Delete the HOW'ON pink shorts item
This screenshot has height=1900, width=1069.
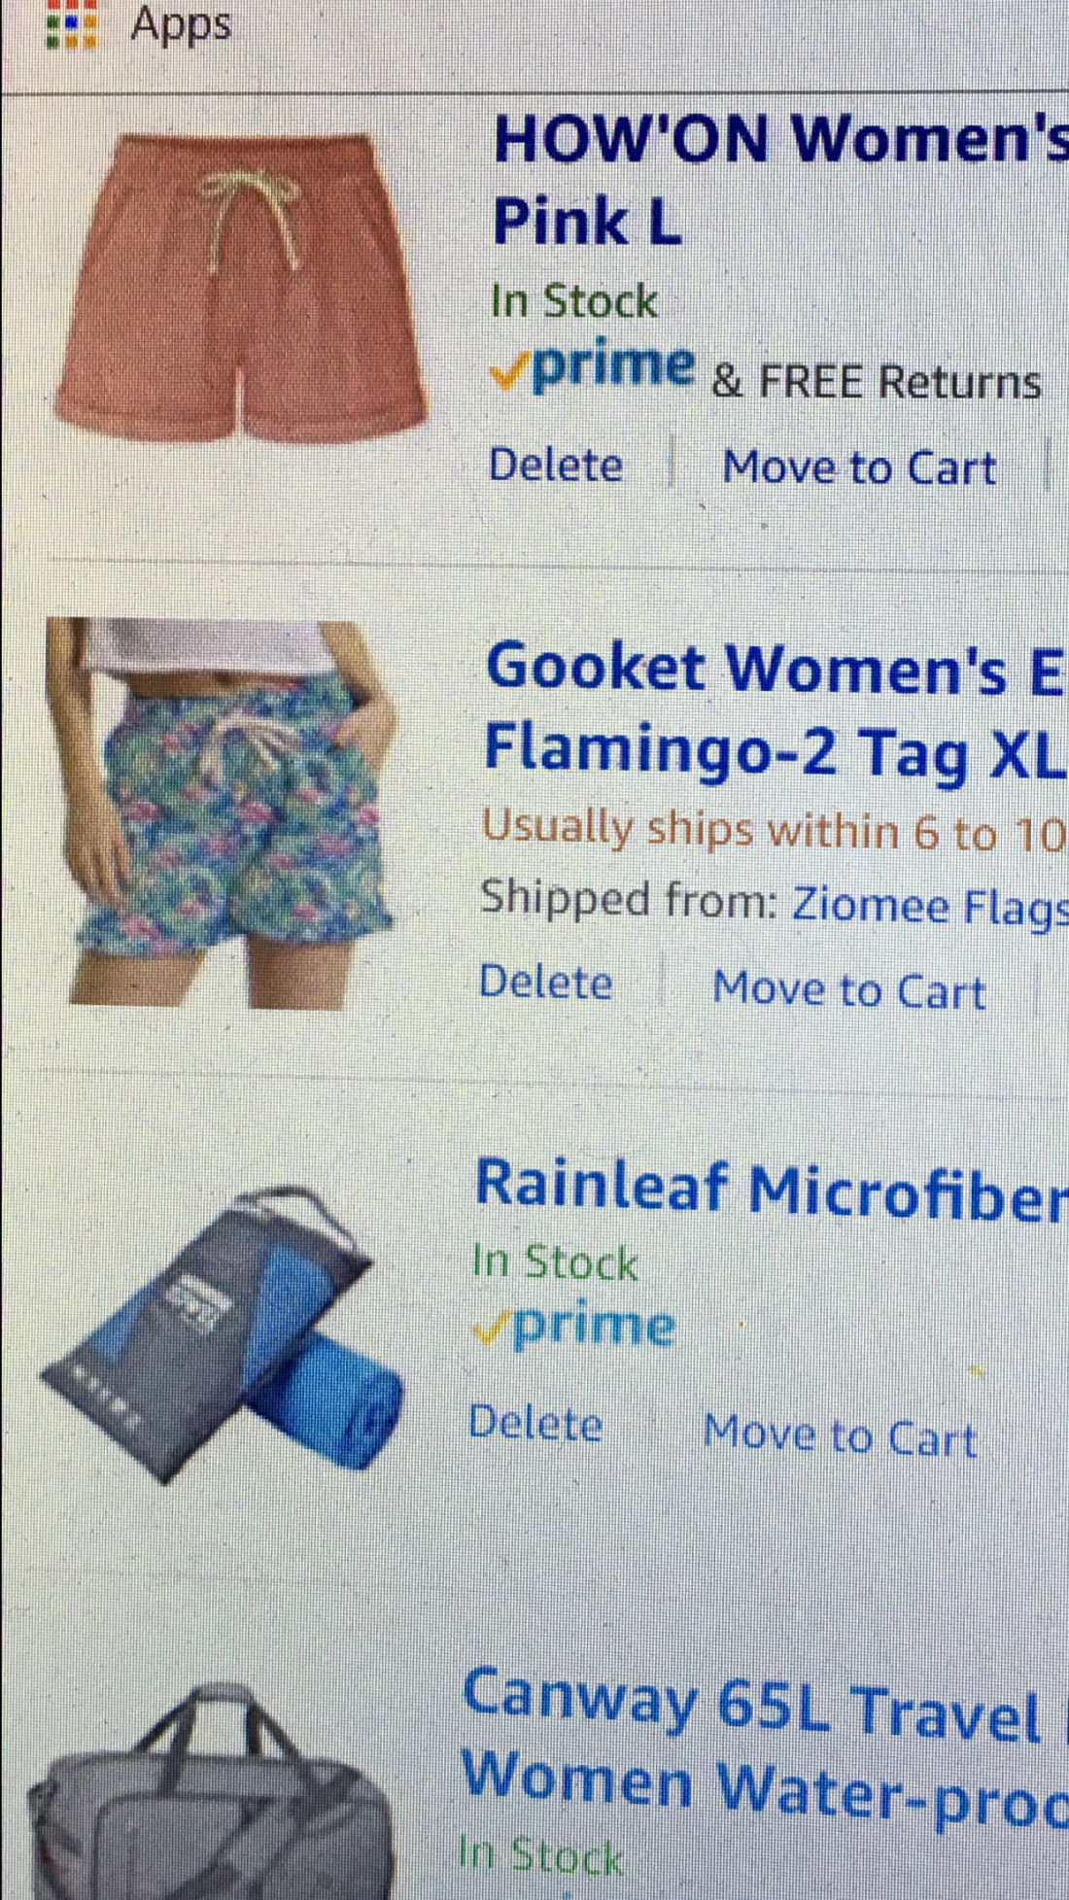coord(556,466)
